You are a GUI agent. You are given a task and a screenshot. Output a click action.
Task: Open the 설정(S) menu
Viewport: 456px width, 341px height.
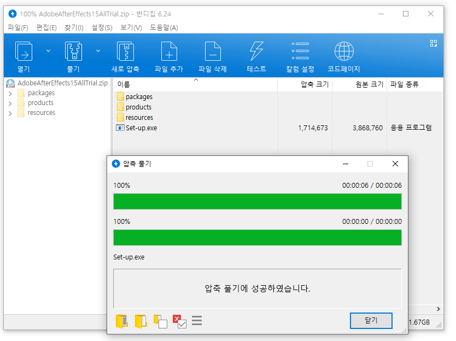click(102, 28)
